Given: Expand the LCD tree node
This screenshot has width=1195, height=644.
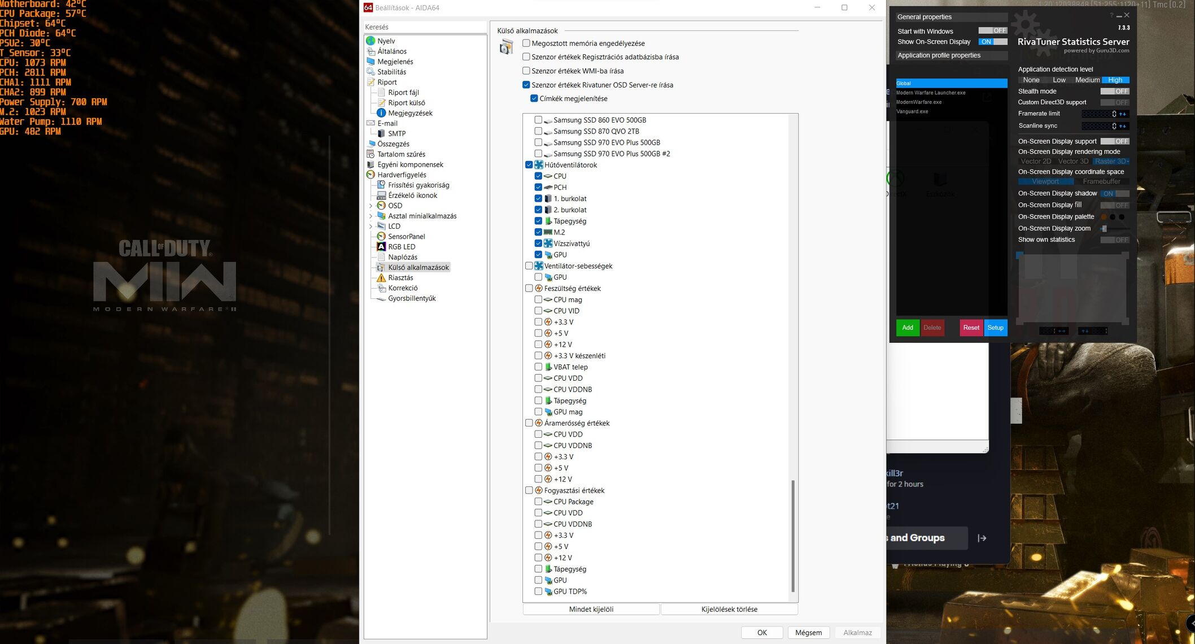Looking at the screenshot, I should [371, 226].
